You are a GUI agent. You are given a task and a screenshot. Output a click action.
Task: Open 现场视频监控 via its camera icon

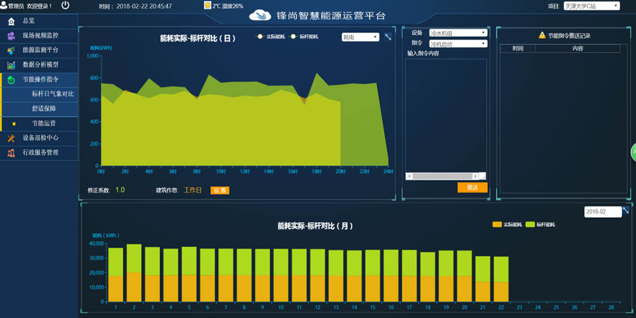point(11,36)
